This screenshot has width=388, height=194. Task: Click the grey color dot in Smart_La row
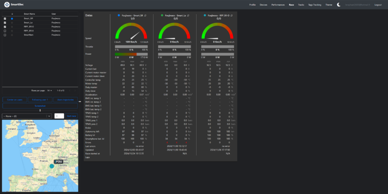12,22
